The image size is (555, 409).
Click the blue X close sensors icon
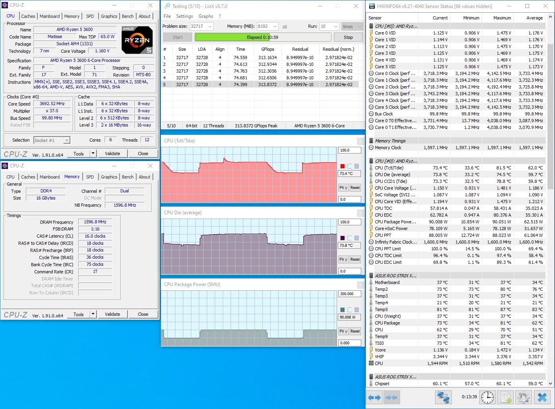click(x=542, y=397)
